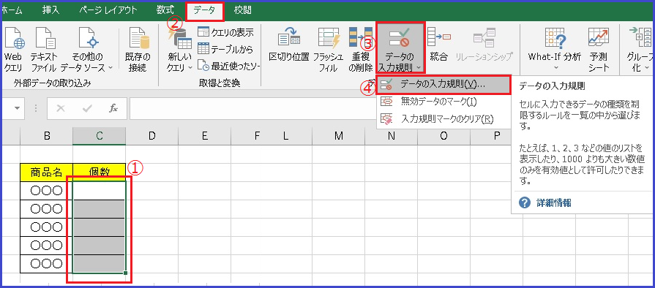Viewport: 655px width, 288px height.
Task: Open the Web クエリ import icon
Action: (13, 49)
